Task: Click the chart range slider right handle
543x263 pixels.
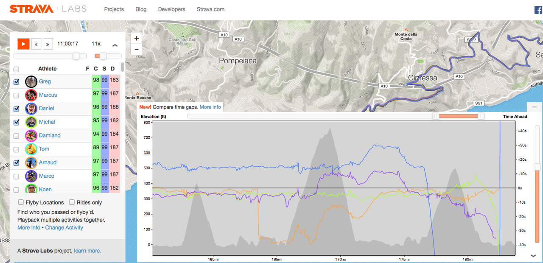Action: point(481,116)
